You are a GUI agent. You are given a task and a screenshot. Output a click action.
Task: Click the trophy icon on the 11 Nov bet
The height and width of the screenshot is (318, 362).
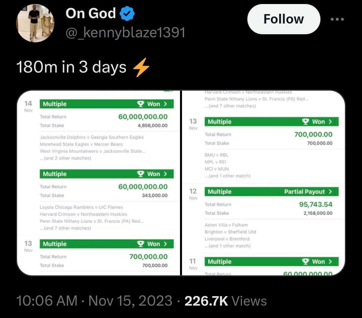(x=306, y=262)
